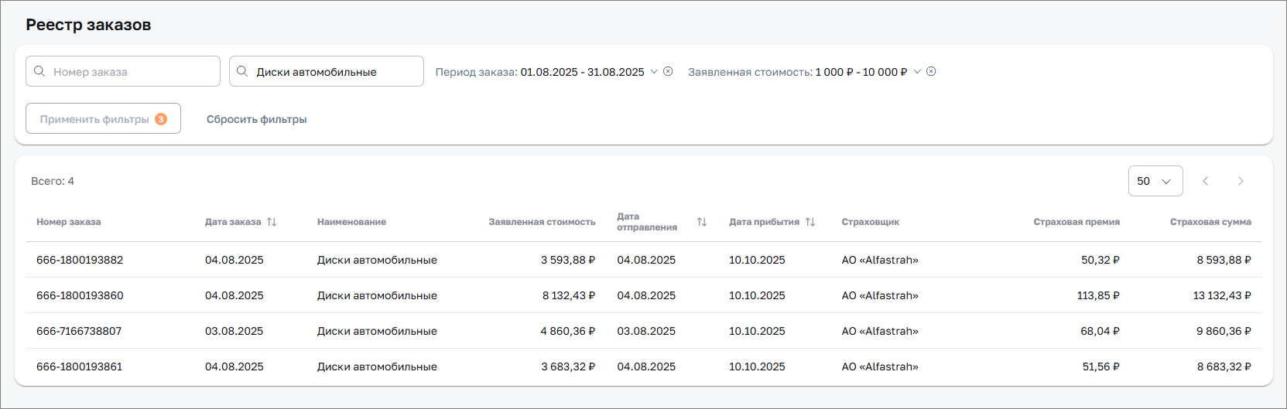
Task: Click insured sum 8 683,32 ₽
Action: click(x=1224, y=366)
